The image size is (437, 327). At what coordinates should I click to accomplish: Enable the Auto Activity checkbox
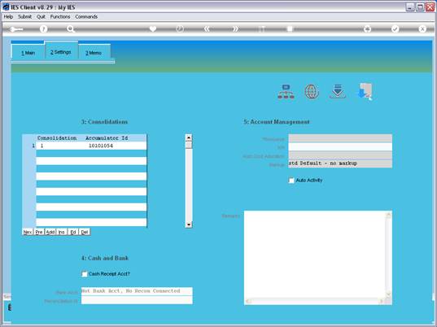(x=291, y=181)
